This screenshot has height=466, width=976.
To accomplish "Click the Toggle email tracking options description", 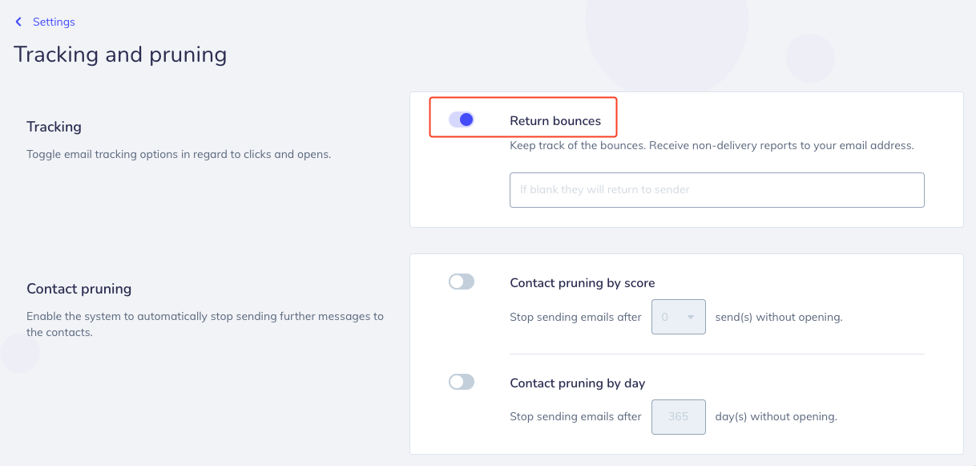I will pos(179,154).
